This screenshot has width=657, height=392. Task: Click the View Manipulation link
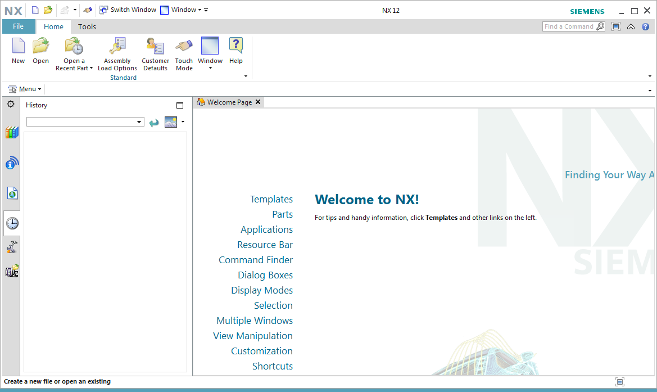253,336
